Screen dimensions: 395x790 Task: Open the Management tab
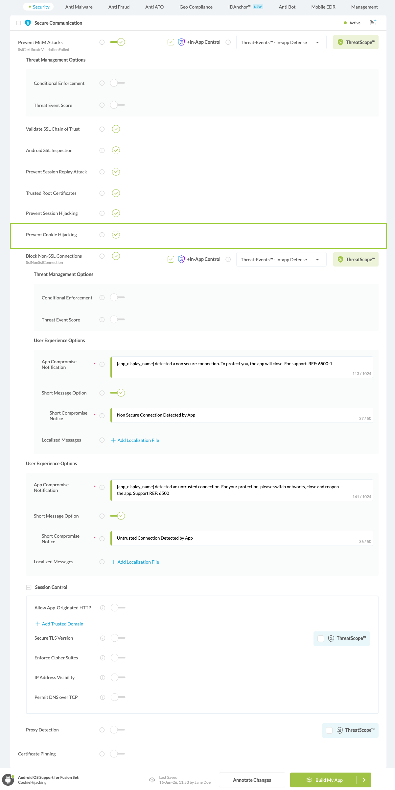(x=364, y=7)
